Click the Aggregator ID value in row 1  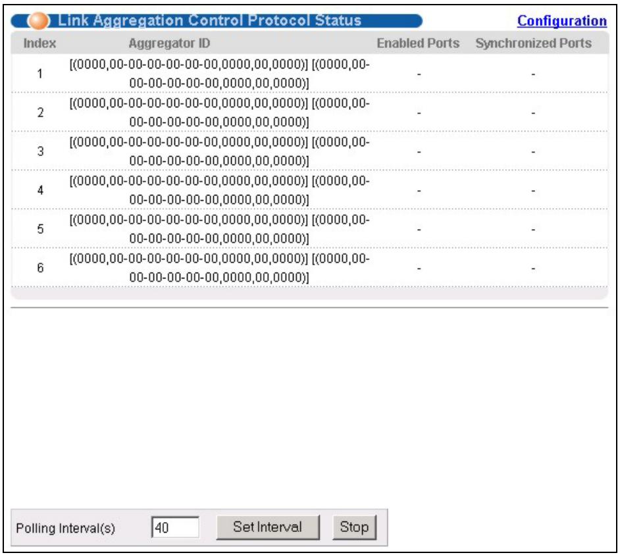pos(219,74)
